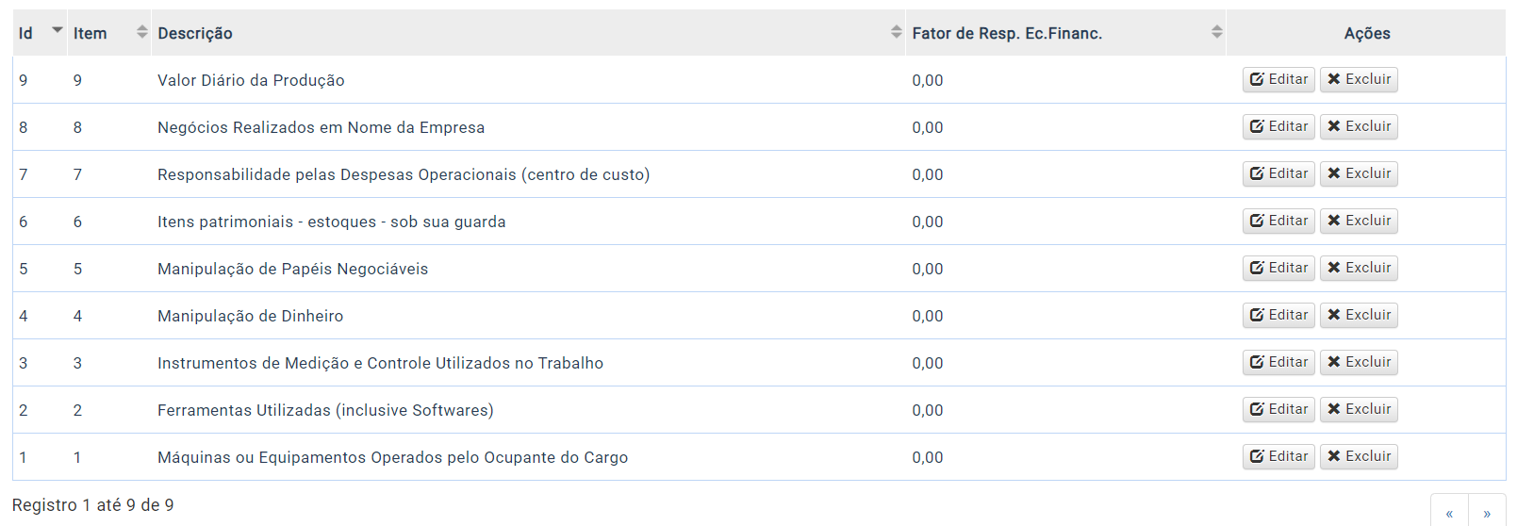
Task: Edit the Valor Diário da Produção row
Action: (1278, 79)
